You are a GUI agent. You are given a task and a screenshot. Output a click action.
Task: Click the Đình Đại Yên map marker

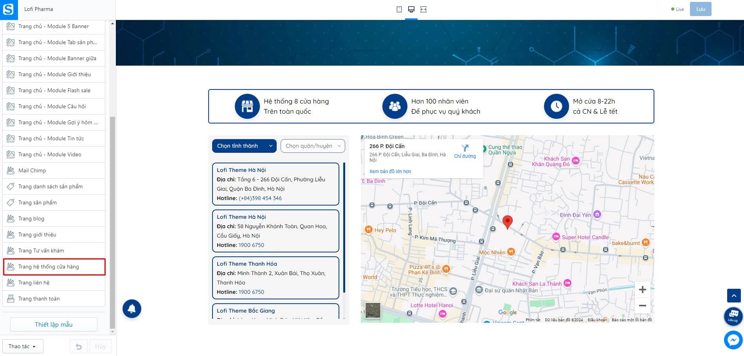pyautogui.click(x=597, y=214)
